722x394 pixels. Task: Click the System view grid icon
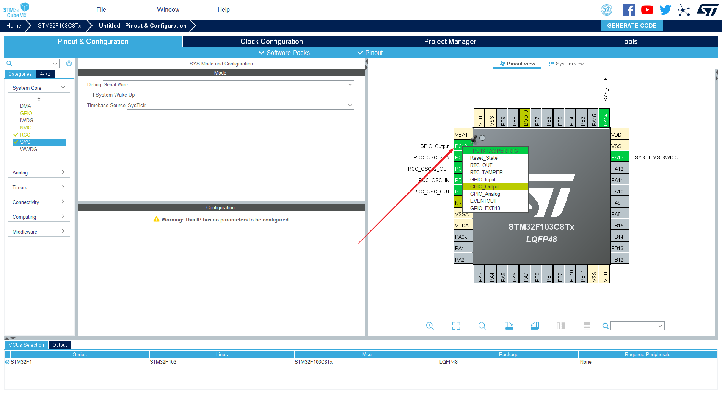pyautogui.click(x=551, y=64)
